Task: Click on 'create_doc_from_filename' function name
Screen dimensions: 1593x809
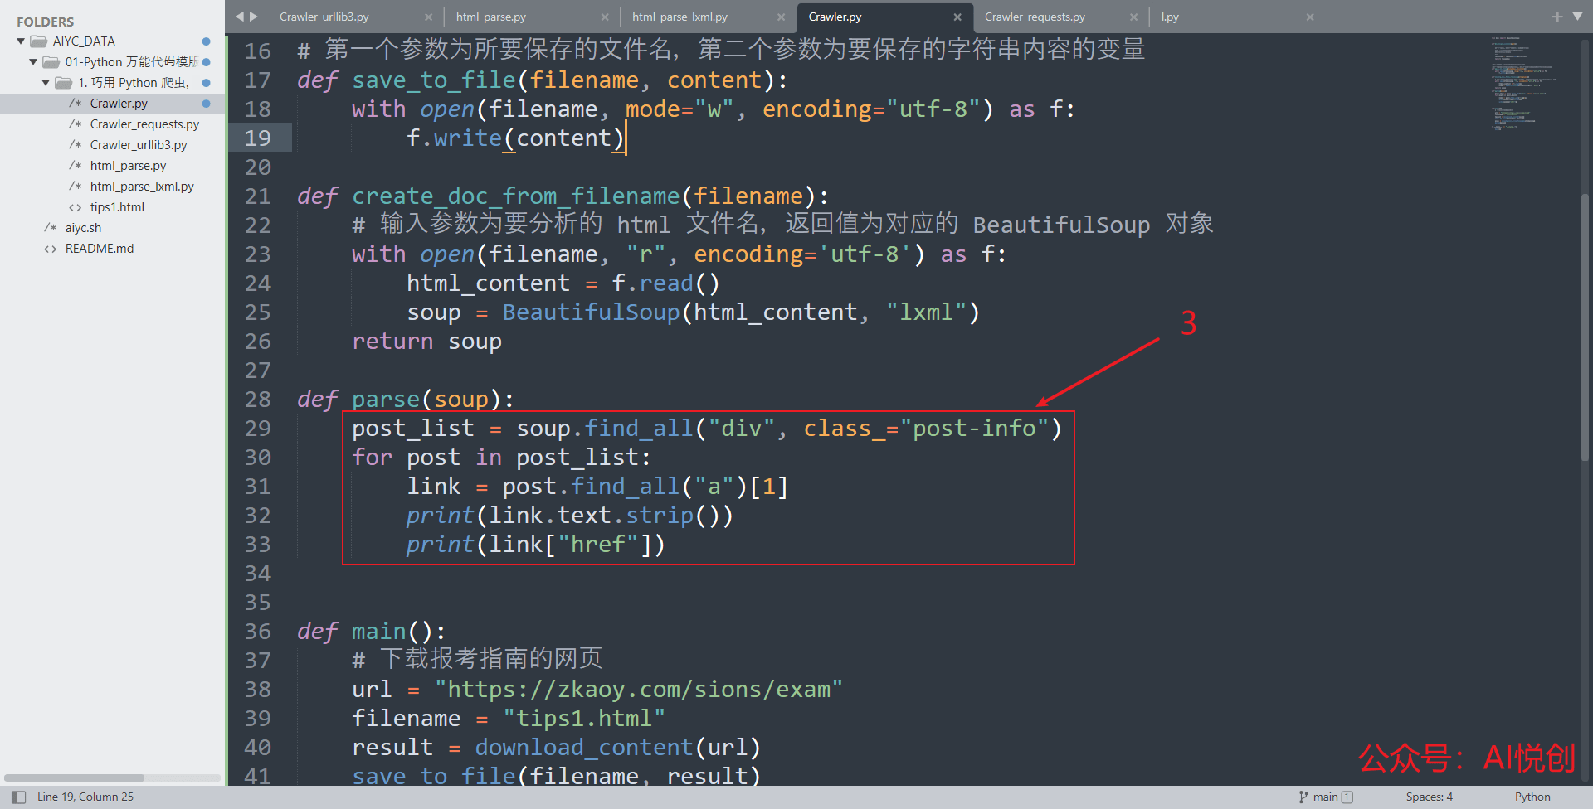Action: pyautogui.click(x=516, y=196)
